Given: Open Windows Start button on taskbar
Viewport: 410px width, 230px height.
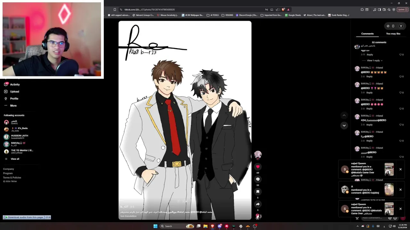Looking at the screenshot, I should point(155,226).
